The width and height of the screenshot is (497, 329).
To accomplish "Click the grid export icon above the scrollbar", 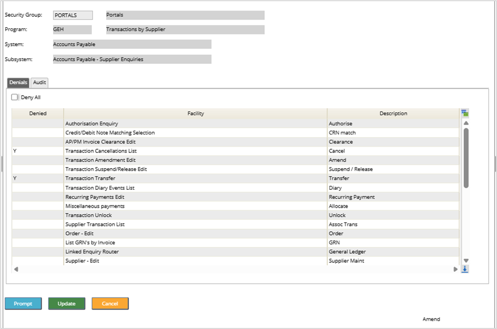I will coord(465,113).
